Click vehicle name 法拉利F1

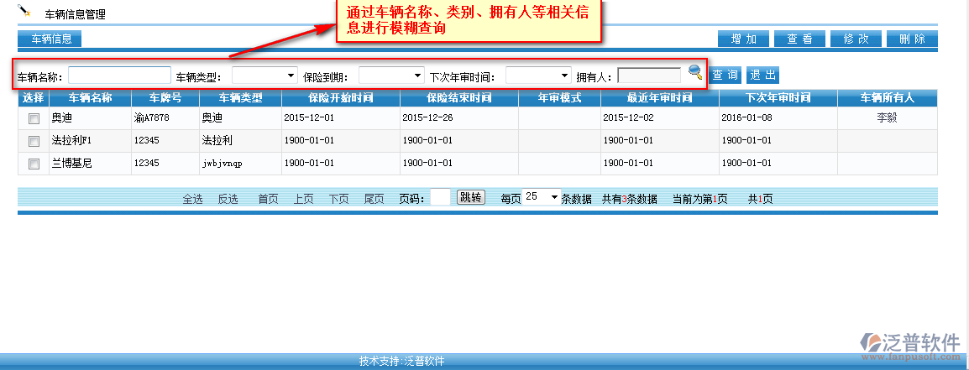point(71,140)
